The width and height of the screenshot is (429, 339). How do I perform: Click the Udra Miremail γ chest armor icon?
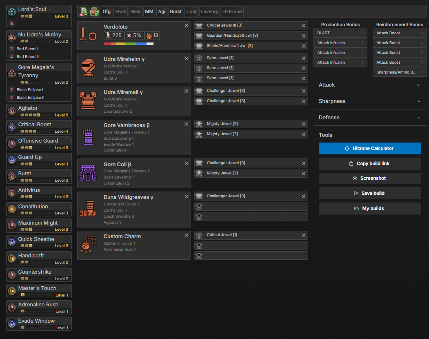click(x=88, y=101)
